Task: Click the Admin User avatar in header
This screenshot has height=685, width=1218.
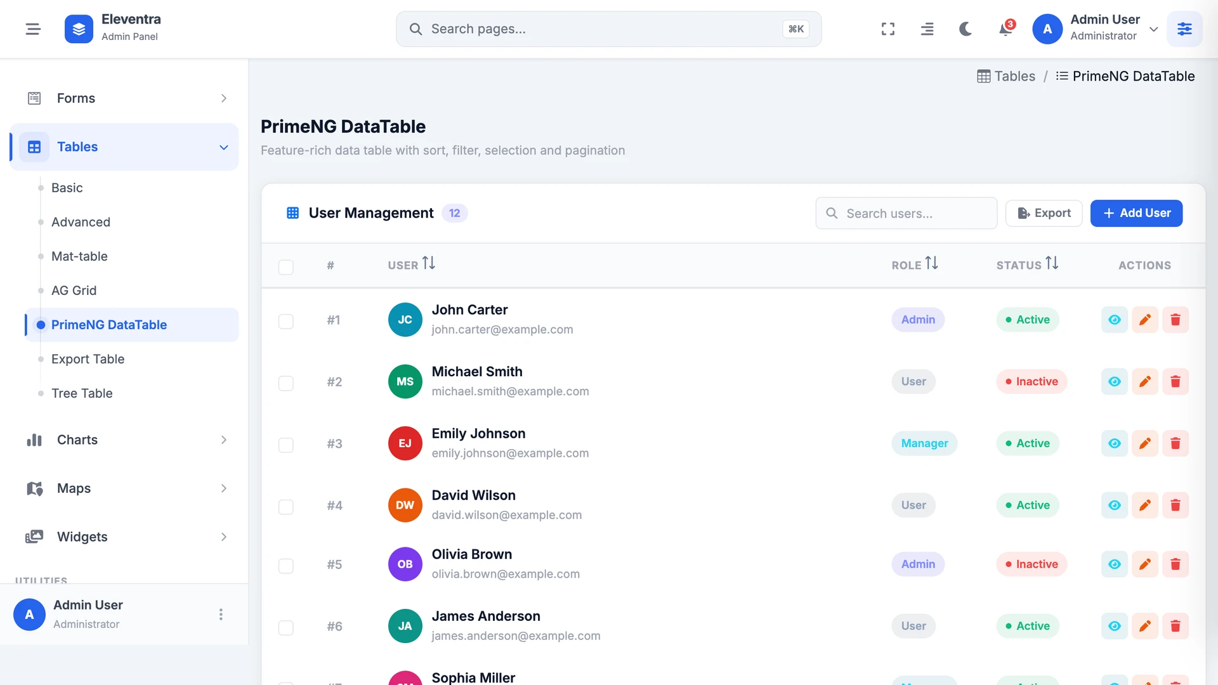Action: click(x=1047, y=29)
